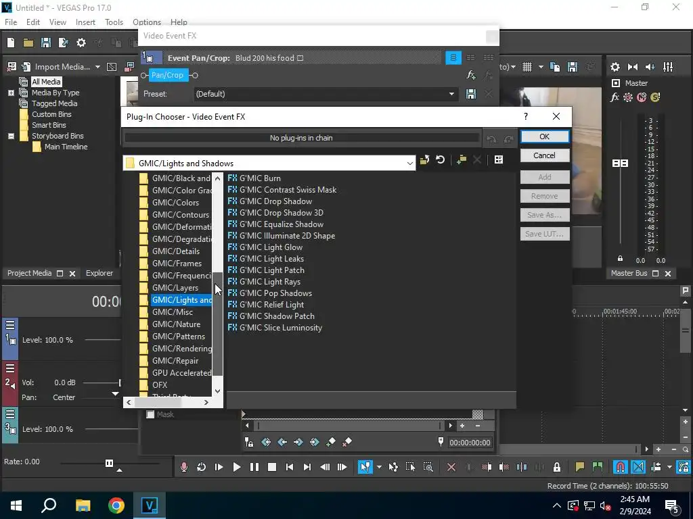693x519 pixels.
Task: Open Import Media dropdown arrow
Action: click(97, 67)
